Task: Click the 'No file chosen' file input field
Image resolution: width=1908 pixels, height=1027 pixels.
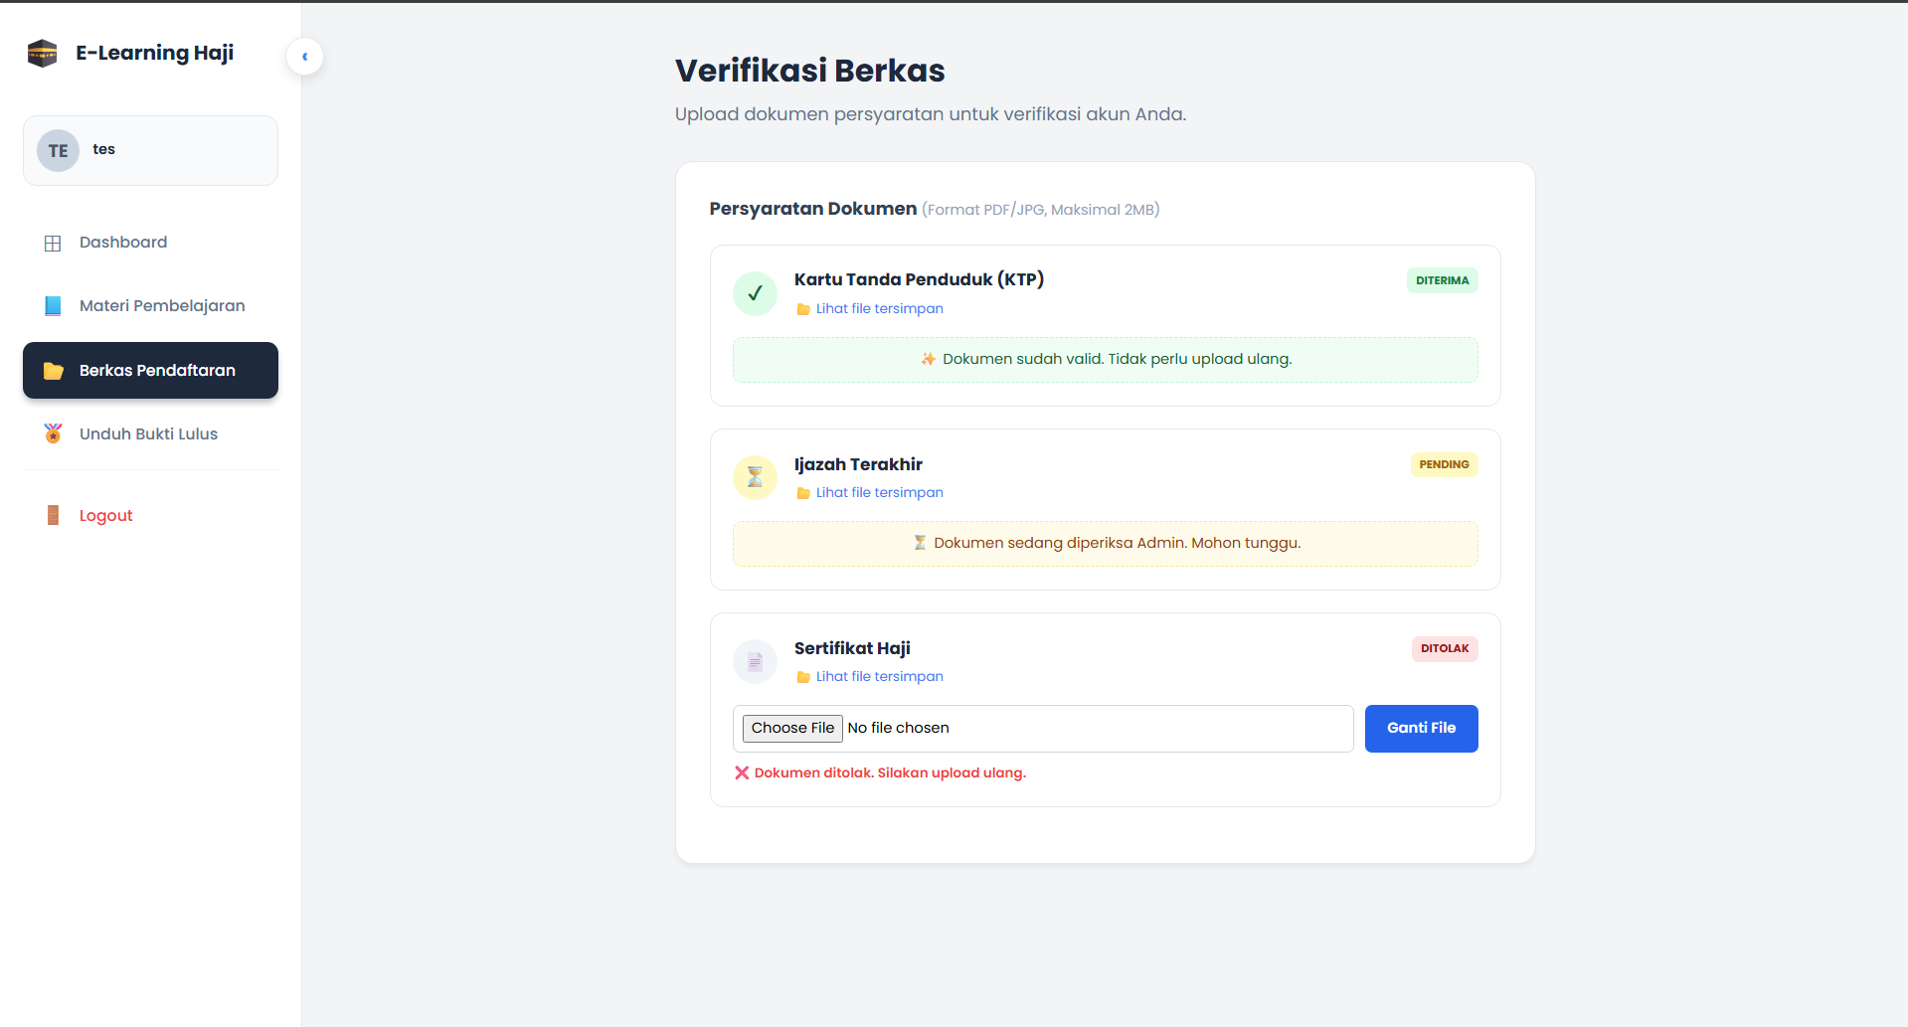Action: pyautogui.click(x=1043, y=729)
